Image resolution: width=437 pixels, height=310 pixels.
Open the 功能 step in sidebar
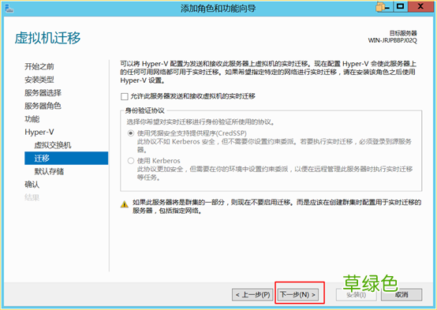coord(32,119)
